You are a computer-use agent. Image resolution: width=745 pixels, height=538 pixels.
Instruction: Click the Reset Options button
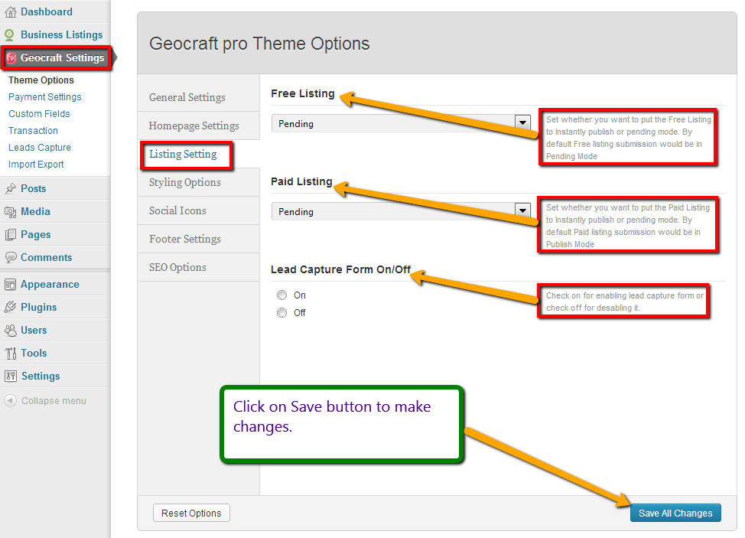tap(191, 514)
